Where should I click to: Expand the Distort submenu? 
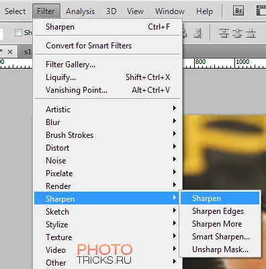[x=107, y=148]
